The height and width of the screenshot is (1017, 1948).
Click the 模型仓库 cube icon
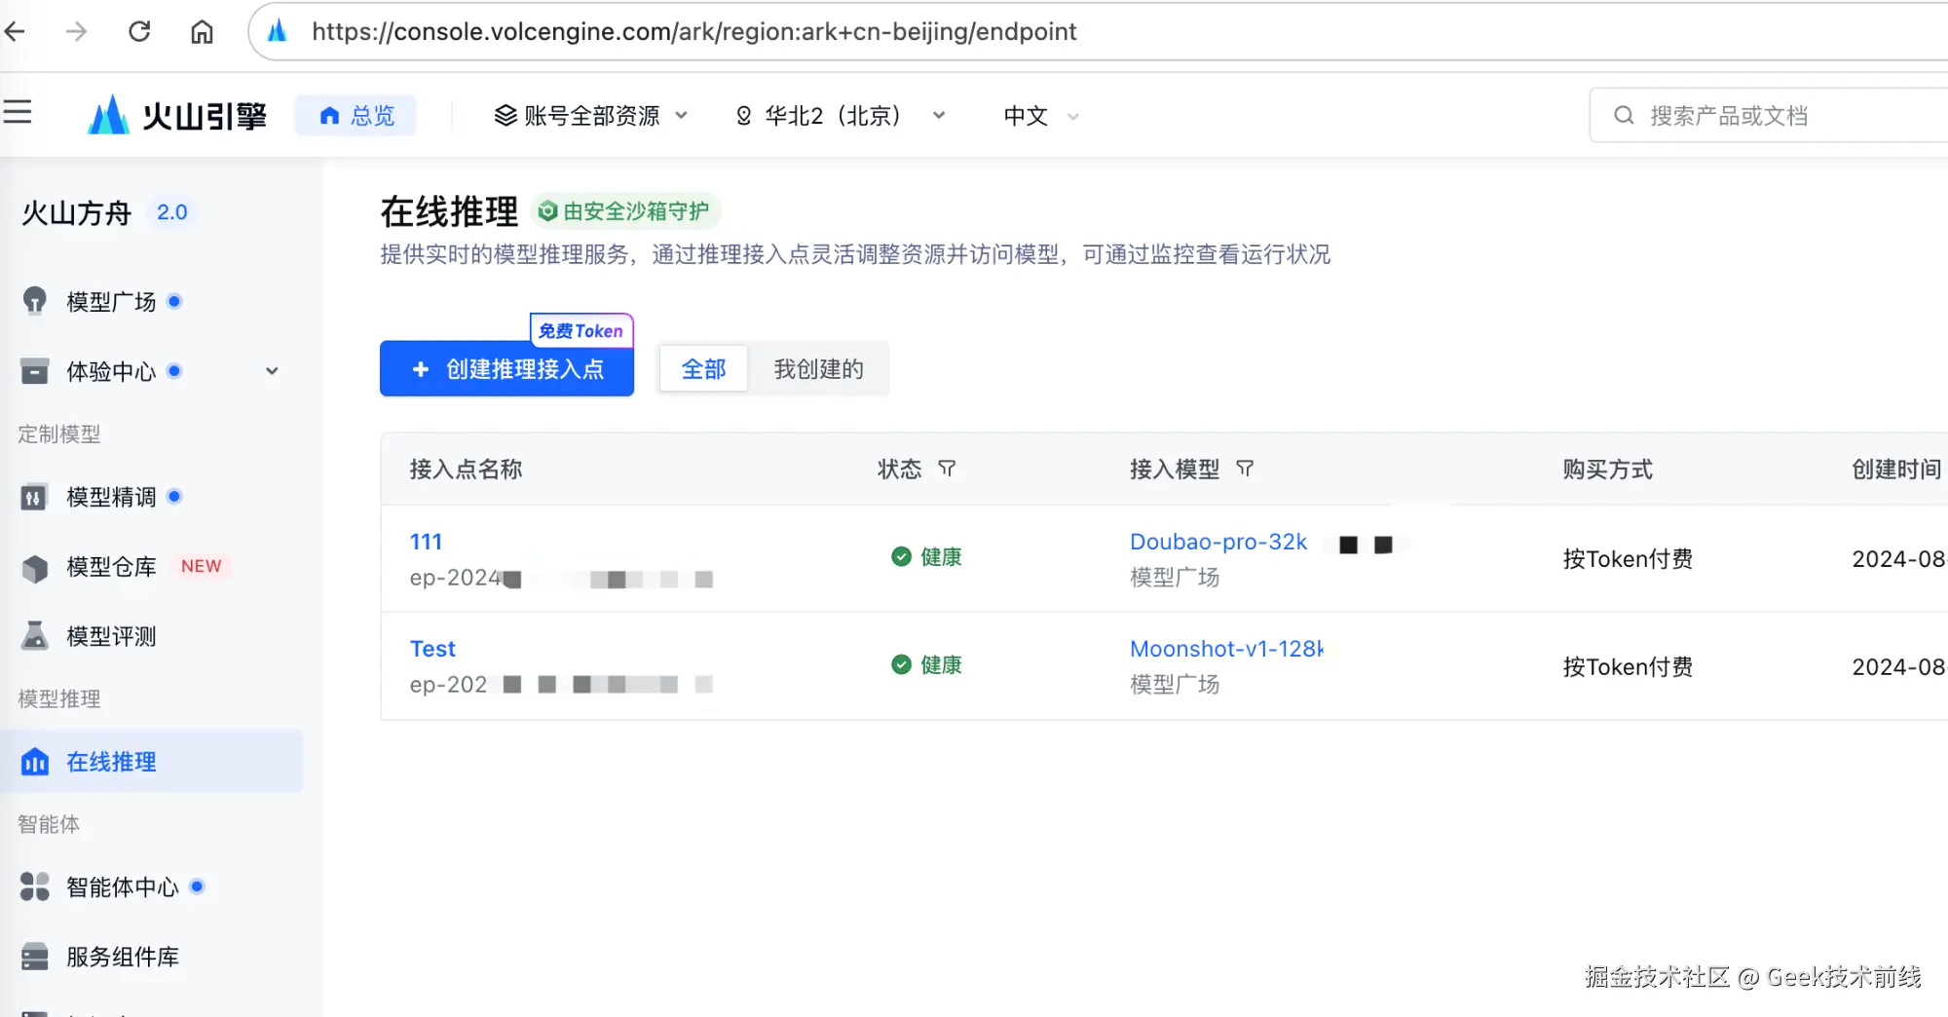(35, 568)
